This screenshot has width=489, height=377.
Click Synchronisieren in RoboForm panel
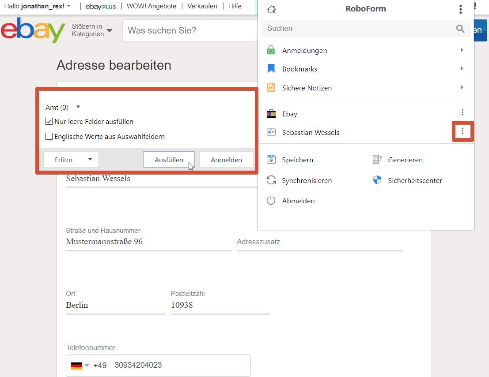coord(307,180)
